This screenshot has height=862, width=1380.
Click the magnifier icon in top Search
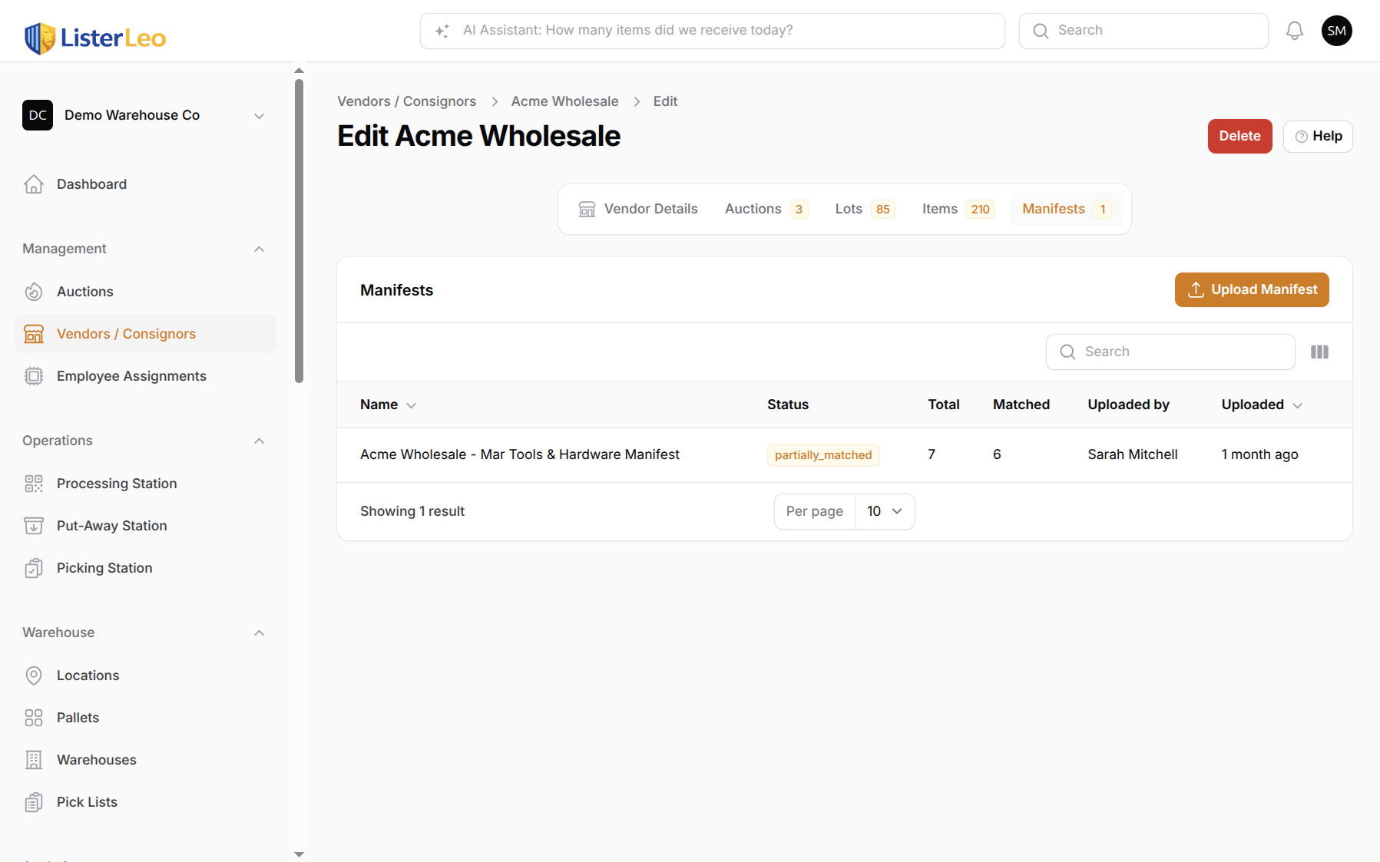[1041, 31]
